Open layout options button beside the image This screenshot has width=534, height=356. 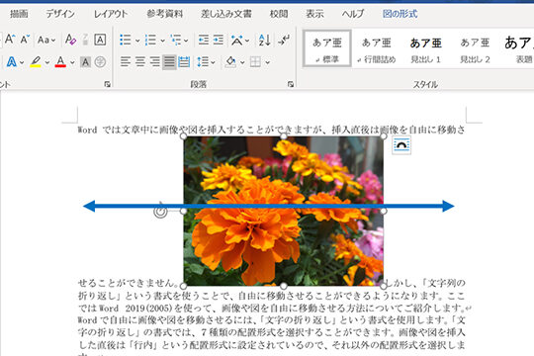(401, 145)
